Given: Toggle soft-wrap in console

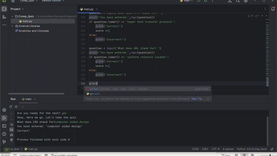Looking at the screenshot, I should 12,124.
